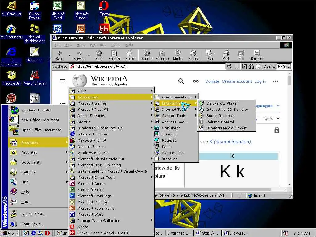Open the Help menu in Internet Explorer
The height and width of the screenshot is (237, 316).
pos(129,45)
